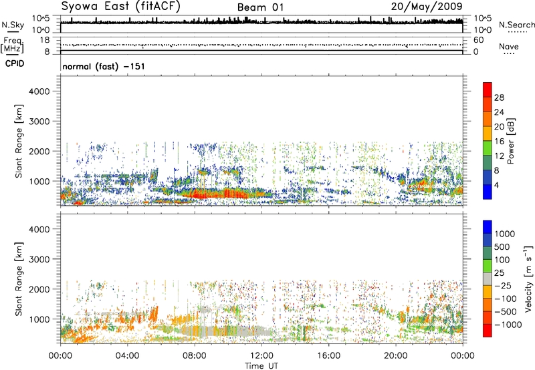Screen dimensions: 535x370
Task: Click the light green 25–100 Velocity color segment
Action: tap(488, 266)
